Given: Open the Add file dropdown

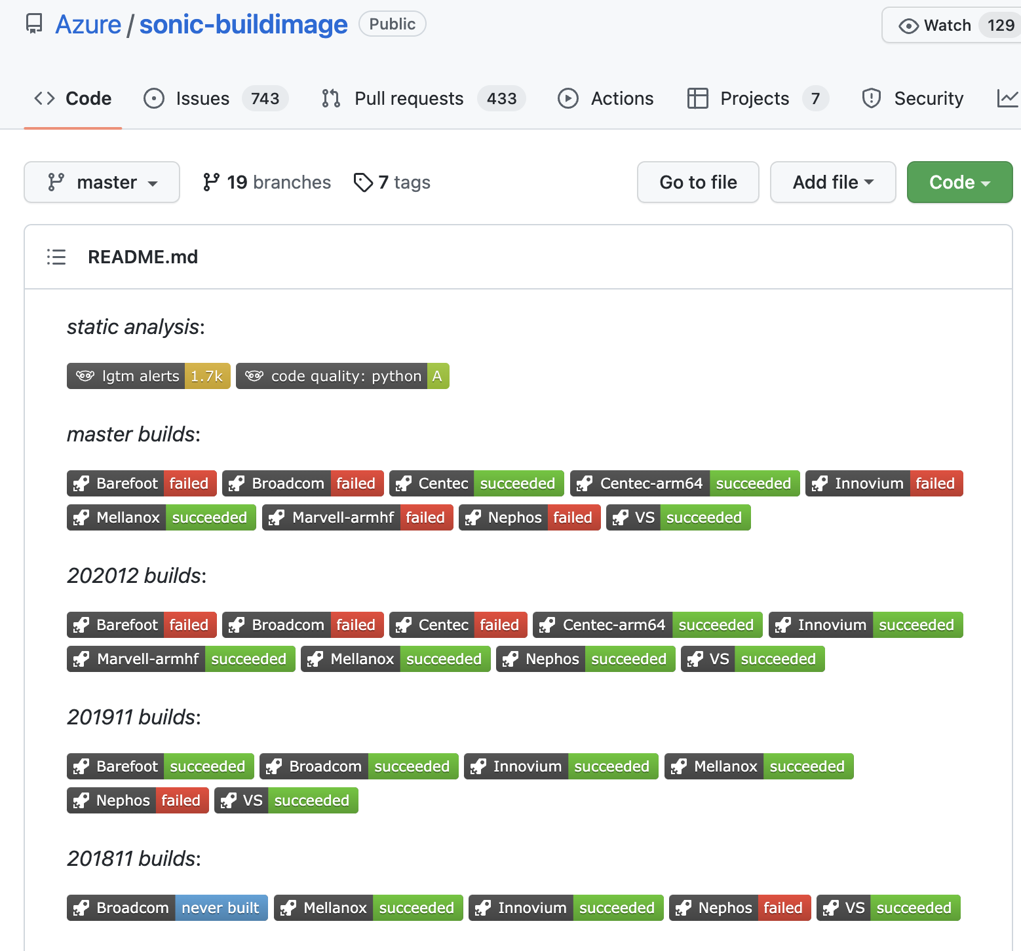Looking at the screenshot, I should (833, 182).
